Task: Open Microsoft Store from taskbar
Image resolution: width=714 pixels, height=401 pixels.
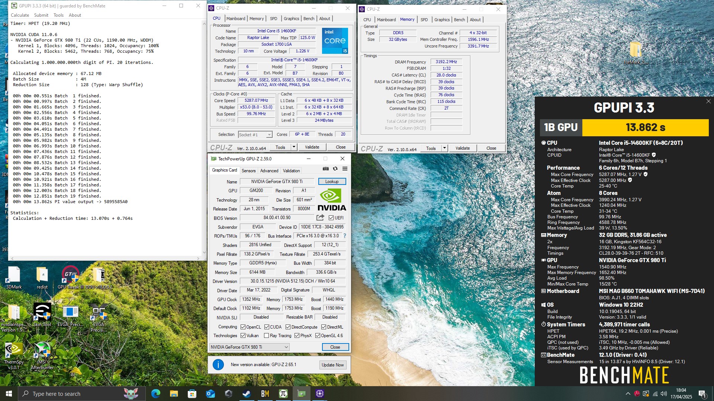Action: point(192,394)
